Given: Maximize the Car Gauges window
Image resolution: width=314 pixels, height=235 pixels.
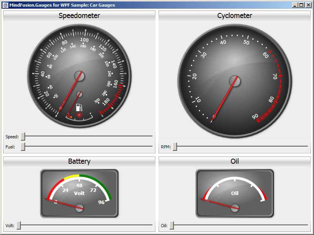Looking at the screenshot, I should tap(301, 5).
